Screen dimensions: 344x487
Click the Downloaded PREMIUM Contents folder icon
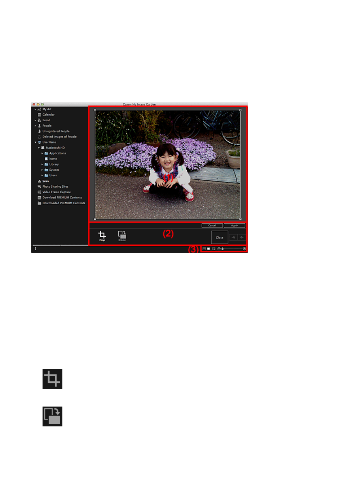tap(39, 203)
